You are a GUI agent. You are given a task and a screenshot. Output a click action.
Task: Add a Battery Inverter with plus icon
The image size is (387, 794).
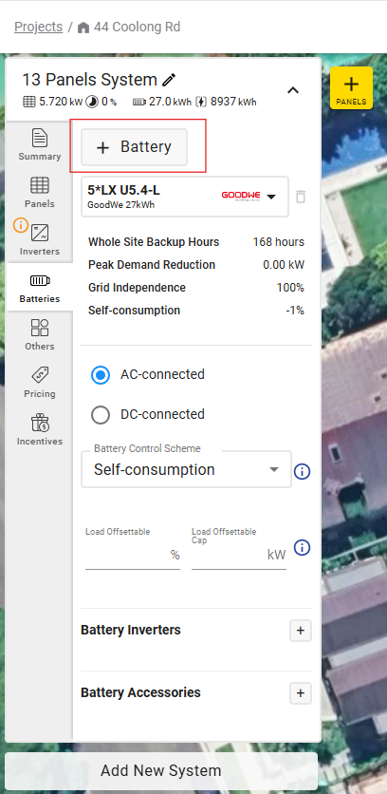pyautogui.click(x=301, y=631)
